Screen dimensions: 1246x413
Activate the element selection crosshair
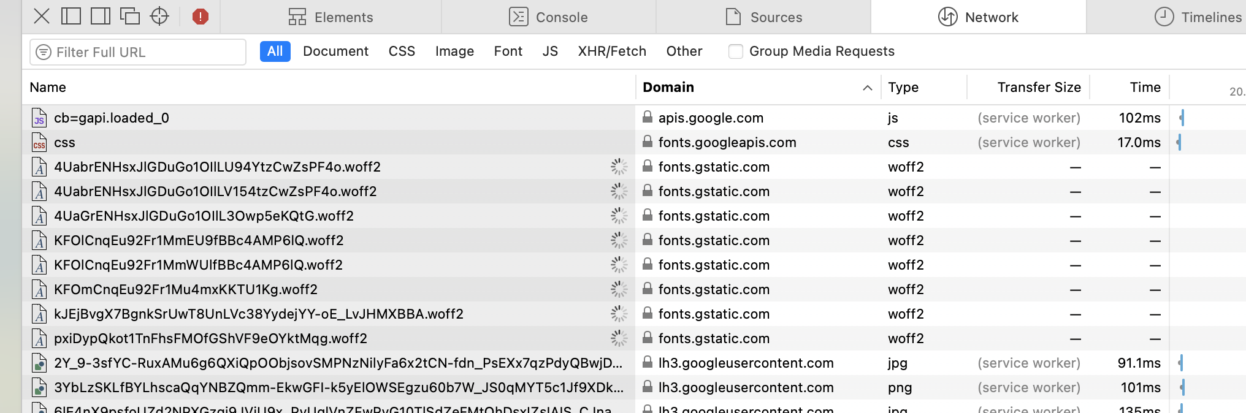point(159,17)
